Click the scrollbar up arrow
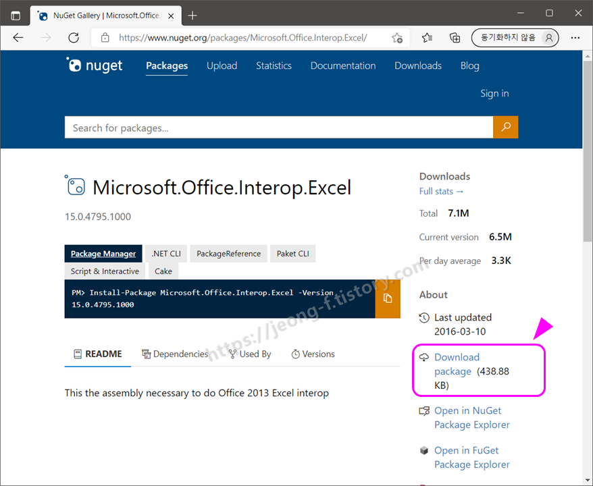Viewport: 593px width, 486px height. coord(588,56)
